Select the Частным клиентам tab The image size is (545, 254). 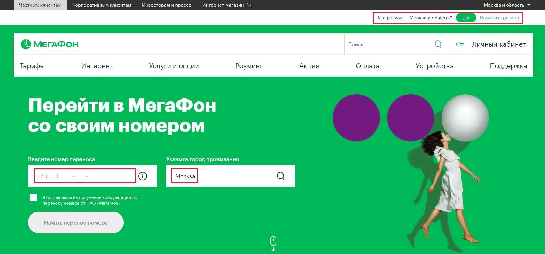[x=40, y=5]
